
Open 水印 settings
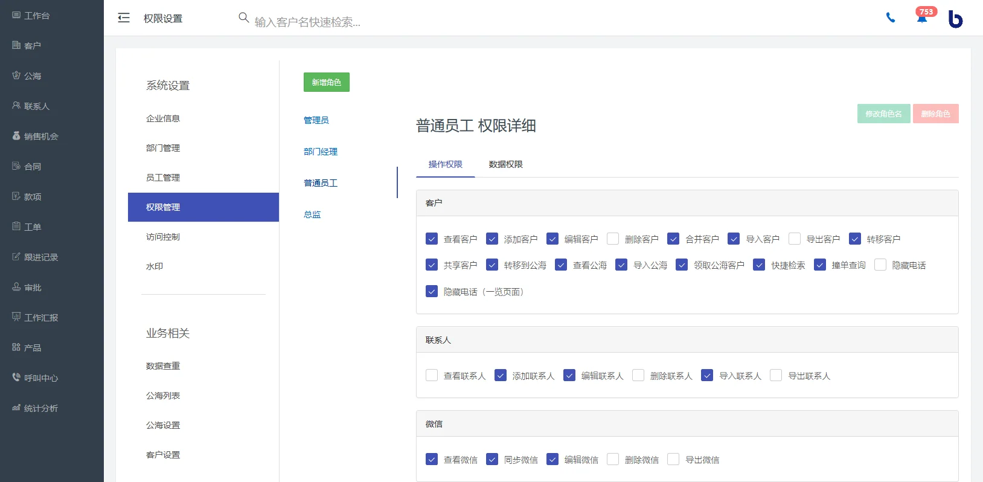click(155, 266)
